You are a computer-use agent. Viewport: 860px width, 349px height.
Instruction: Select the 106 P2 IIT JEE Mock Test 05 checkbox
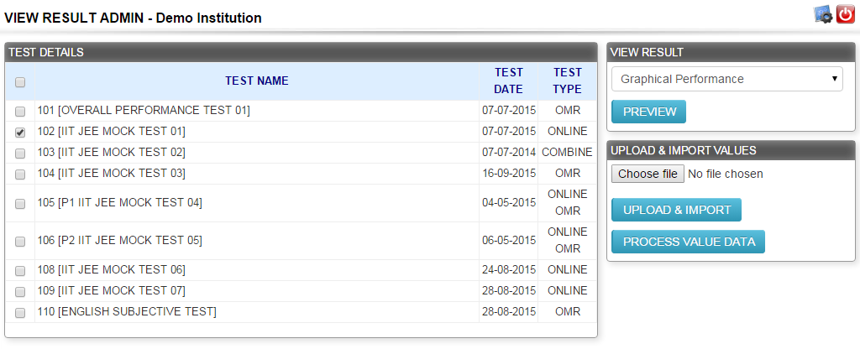(20, 242)
